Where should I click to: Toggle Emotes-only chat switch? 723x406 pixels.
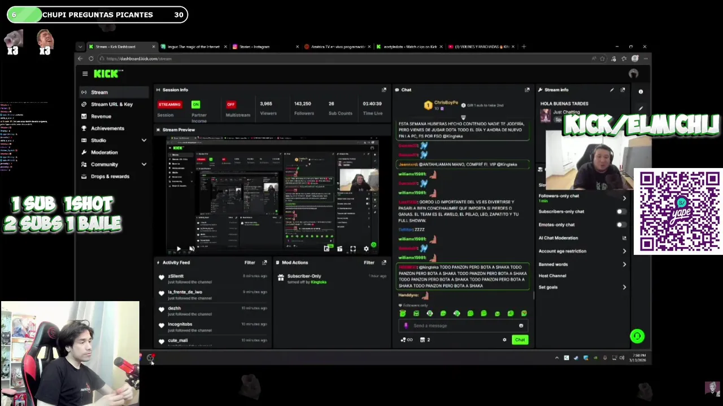621,224
